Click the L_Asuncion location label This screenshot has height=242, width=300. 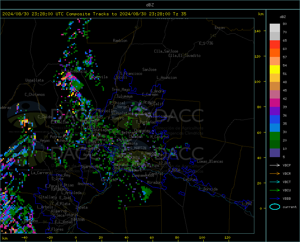click(x=167, y=78)
